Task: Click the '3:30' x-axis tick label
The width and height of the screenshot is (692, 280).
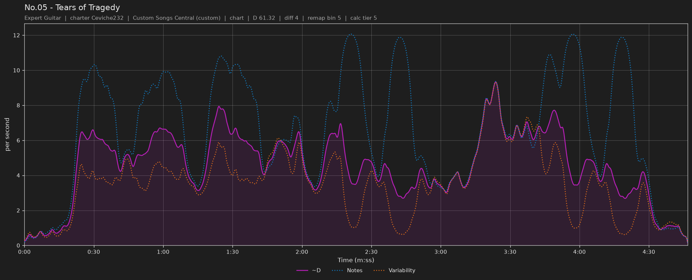Action: [510, 252]
